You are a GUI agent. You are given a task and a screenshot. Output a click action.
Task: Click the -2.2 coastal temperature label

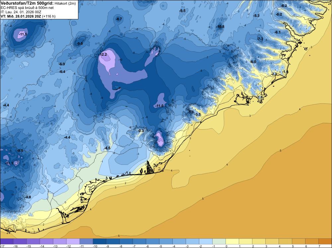coord(274,74)
